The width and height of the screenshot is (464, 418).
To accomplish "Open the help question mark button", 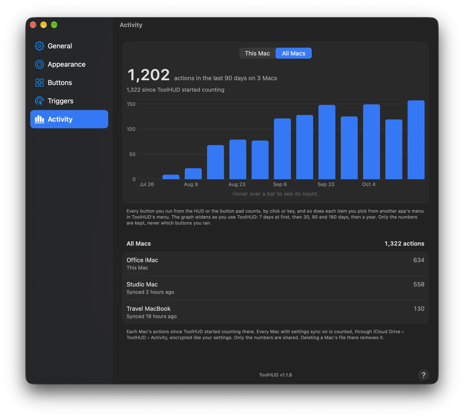I will point(423,375).
